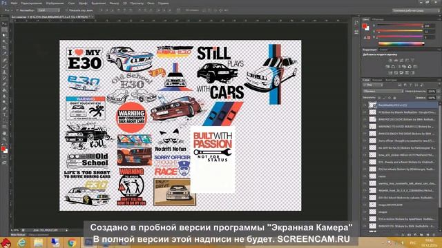Add a Brightness/Contrast adjustment layer
The width and height of the screenshot is (442, 248).
tap(390, 60)
